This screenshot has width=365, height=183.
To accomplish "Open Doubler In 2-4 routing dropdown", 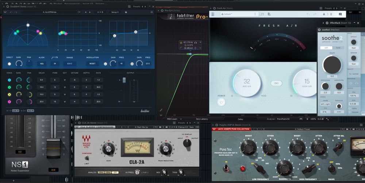I will [31, 111].
